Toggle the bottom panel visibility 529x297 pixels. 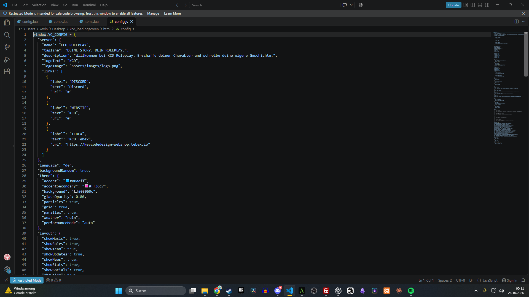point(480,5)
